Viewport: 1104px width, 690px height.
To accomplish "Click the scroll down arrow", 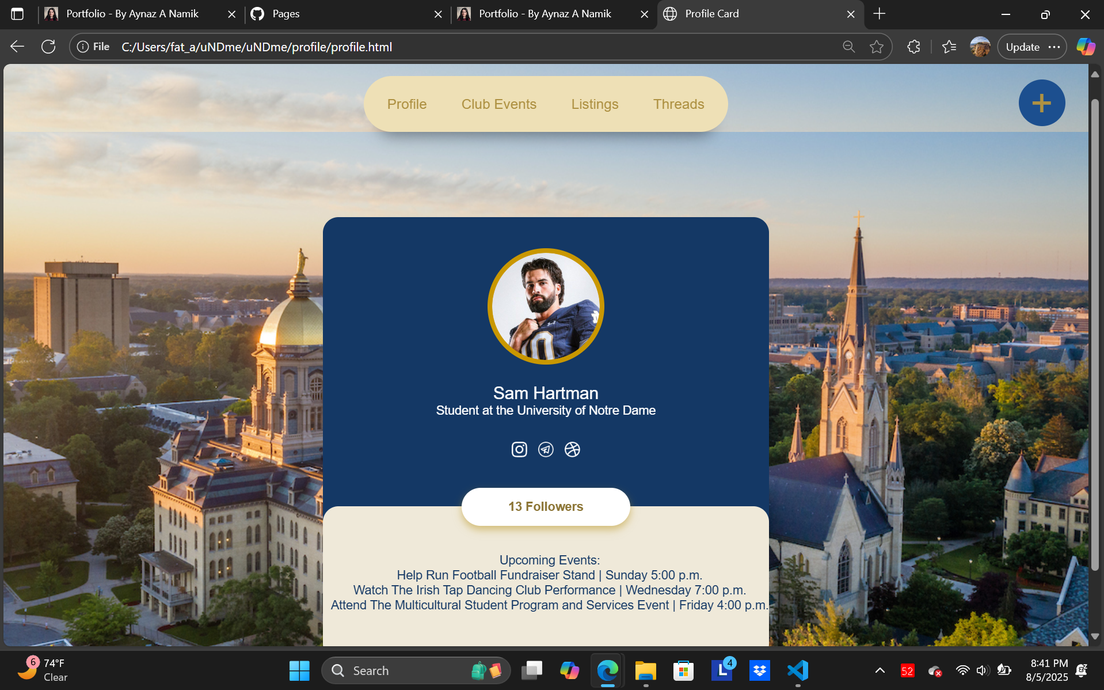I will 1095,636.
